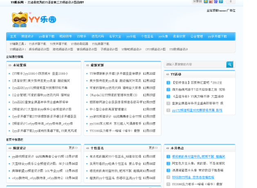Open the 公会管理 nav item
This screenshot has width=257, height=188.
pos(197,36)
